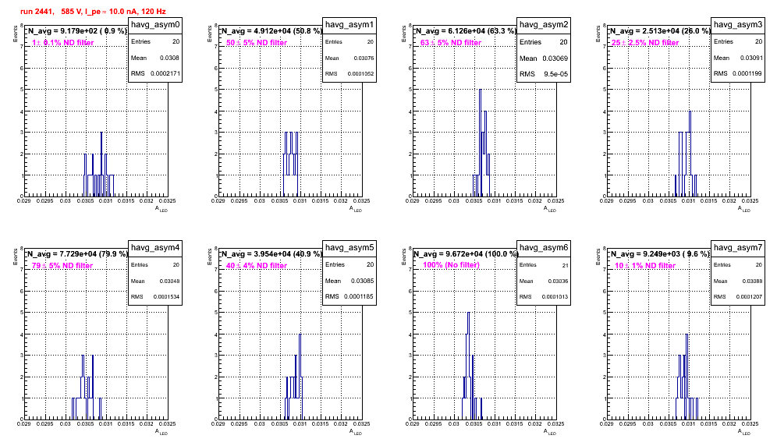Select RMS value 0.0001199
Screen dimensions: 777x446
[748, 73]
